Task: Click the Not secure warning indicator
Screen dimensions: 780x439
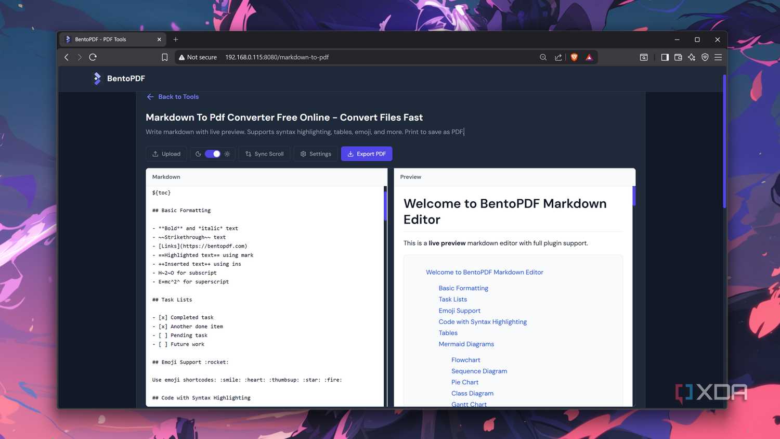Action: tap(198, 57)
